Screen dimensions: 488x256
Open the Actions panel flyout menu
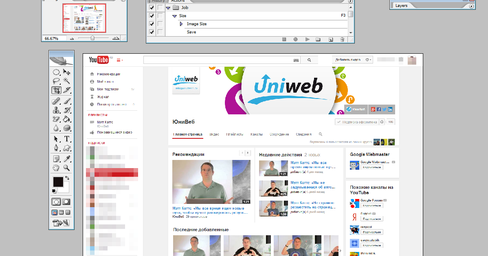point(350,2)
